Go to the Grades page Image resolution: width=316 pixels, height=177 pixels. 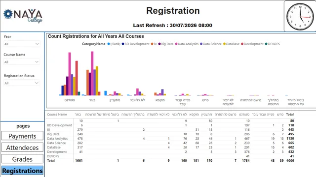(x=22, y=159)
